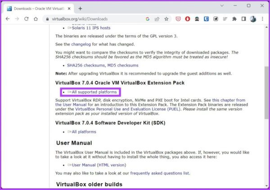Viewport: 270px width, 190px height.
Task: Share this page via share icon
Action: (157, 19)
